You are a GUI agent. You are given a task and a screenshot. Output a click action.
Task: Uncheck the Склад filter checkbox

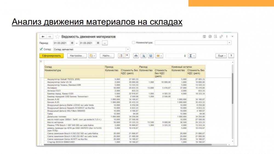click(41, 49)
